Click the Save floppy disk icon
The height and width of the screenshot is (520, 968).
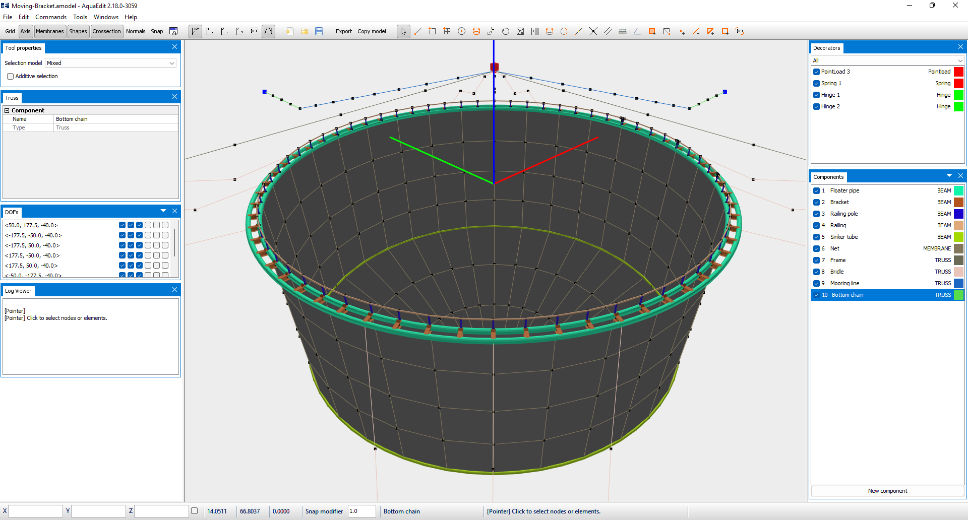319,31
